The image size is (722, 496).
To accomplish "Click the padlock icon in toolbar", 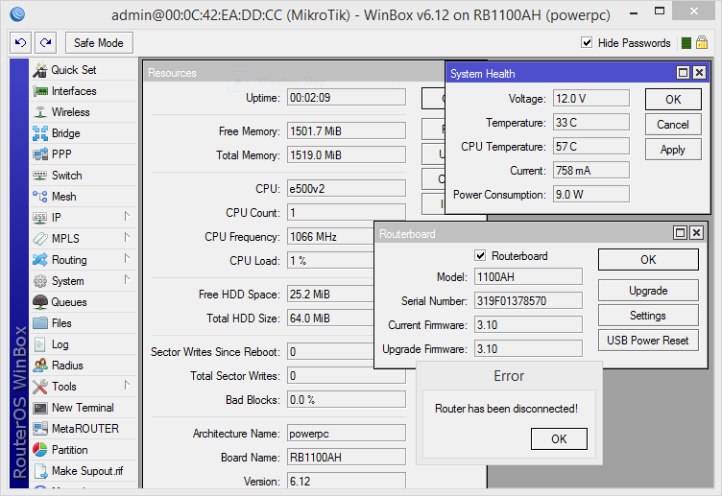I will point(702,43).
